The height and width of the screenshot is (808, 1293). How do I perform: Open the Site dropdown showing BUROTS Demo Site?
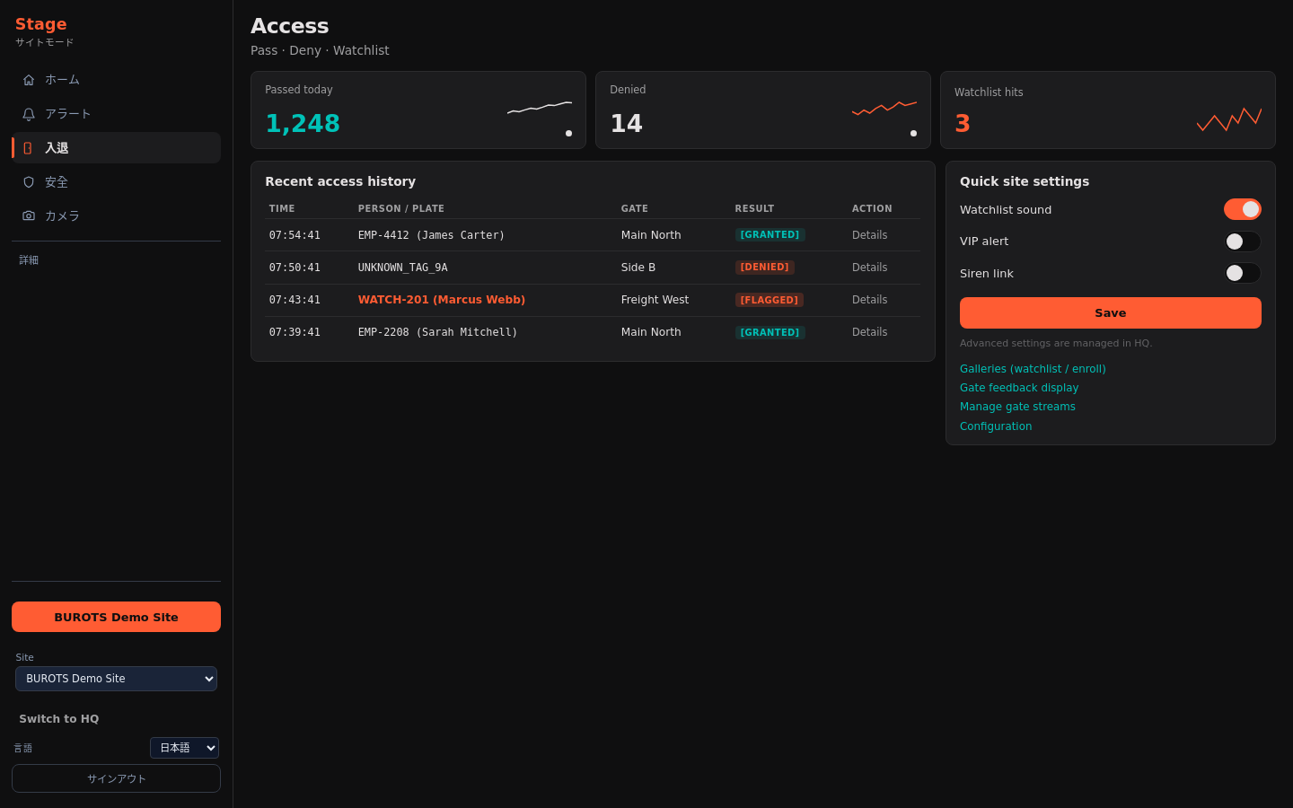116,679
